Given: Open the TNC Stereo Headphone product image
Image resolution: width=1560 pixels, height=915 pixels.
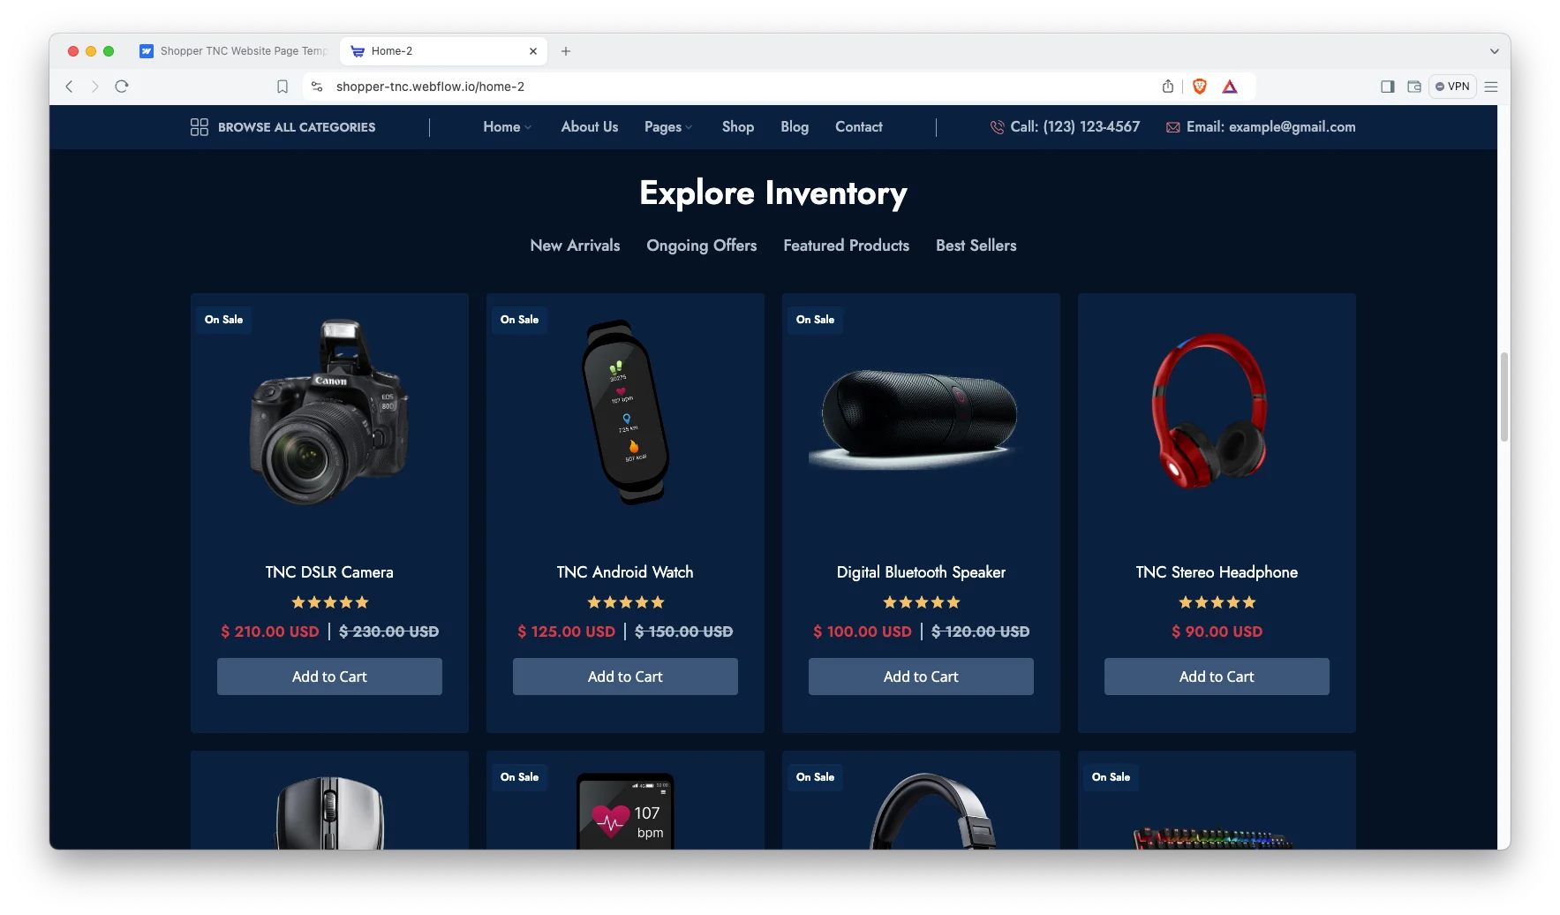Looking at the screenshot, I should coord(1211,410).
